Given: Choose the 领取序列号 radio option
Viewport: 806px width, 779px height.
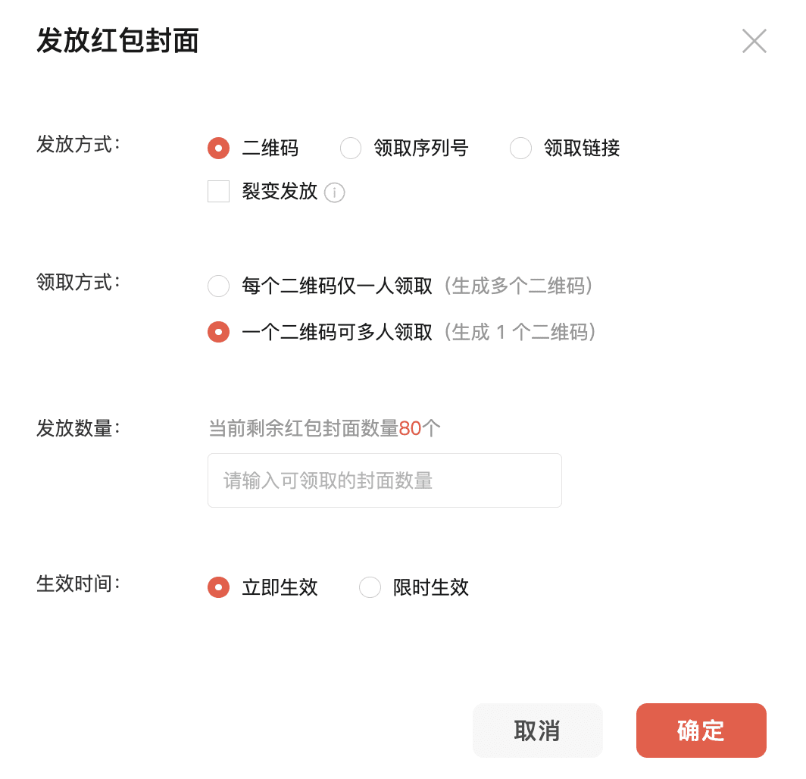Looking at the screenshot, I should pos(351,148).
